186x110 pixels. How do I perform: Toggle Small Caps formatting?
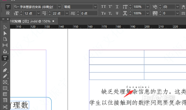tap(104, 13)
